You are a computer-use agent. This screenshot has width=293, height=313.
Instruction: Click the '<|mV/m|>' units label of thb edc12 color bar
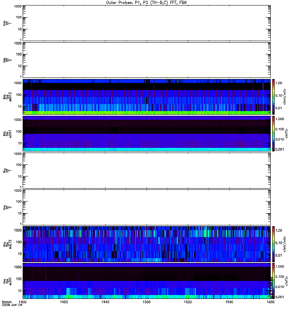(285, 97)
